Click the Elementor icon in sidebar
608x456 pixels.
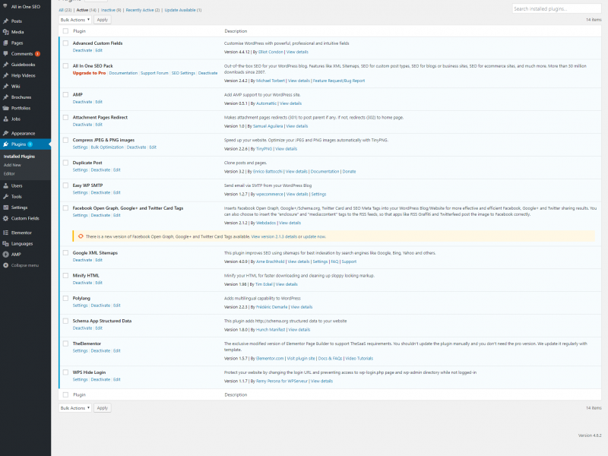pos(5,233)
